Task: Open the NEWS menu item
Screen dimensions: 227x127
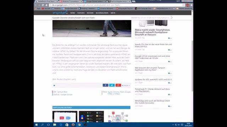Action: click(72, 13)
